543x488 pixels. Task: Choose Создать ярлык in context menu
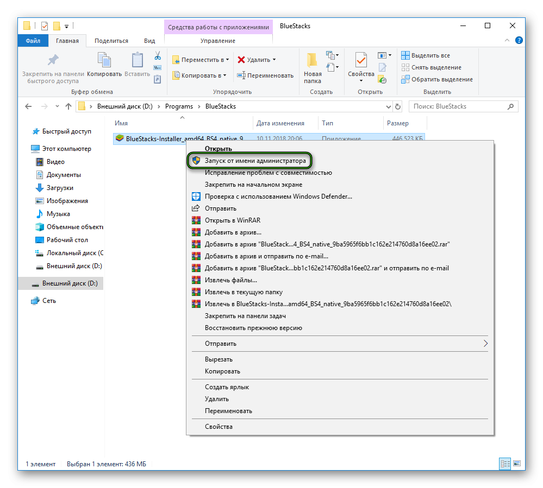tap(227, 387)
